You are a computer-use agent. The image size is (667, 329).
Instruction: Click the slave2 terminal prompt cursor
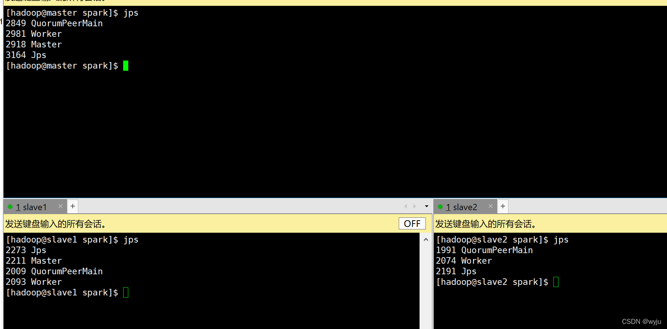tap(556, 282)
